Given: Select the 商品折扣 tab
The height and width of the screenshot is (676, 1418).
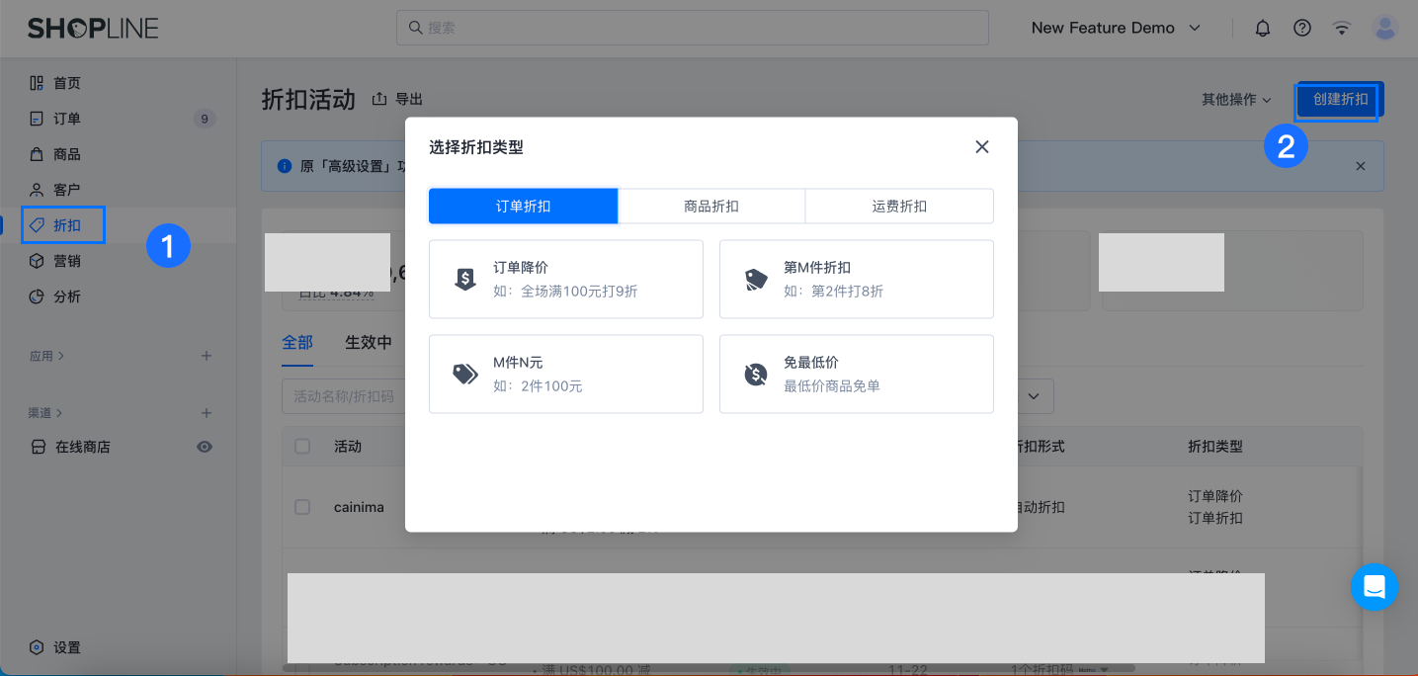Looking at the screenshot, I should coord(711,207).
